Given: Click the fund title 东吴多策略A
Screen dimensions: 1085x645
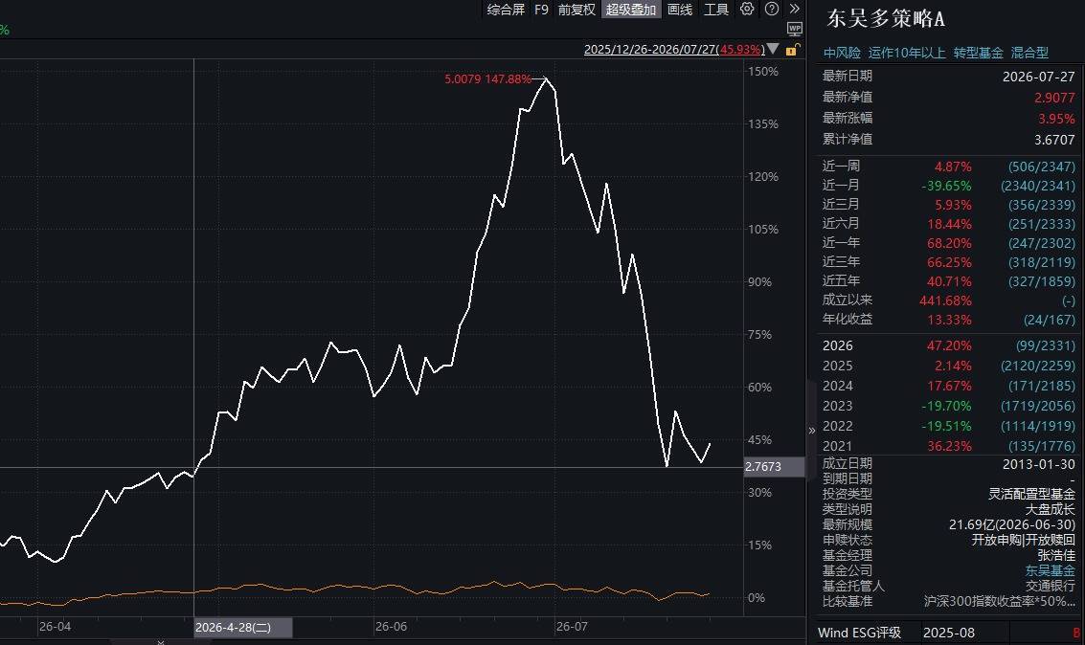Looking at the screenshot, I should click(885, 19).
